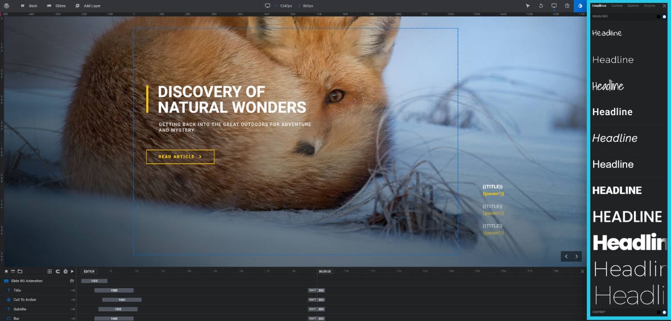Click the stopwatch icon in timeline
The width and height of the screenshot is (671, 321).
tap(65, 272)
